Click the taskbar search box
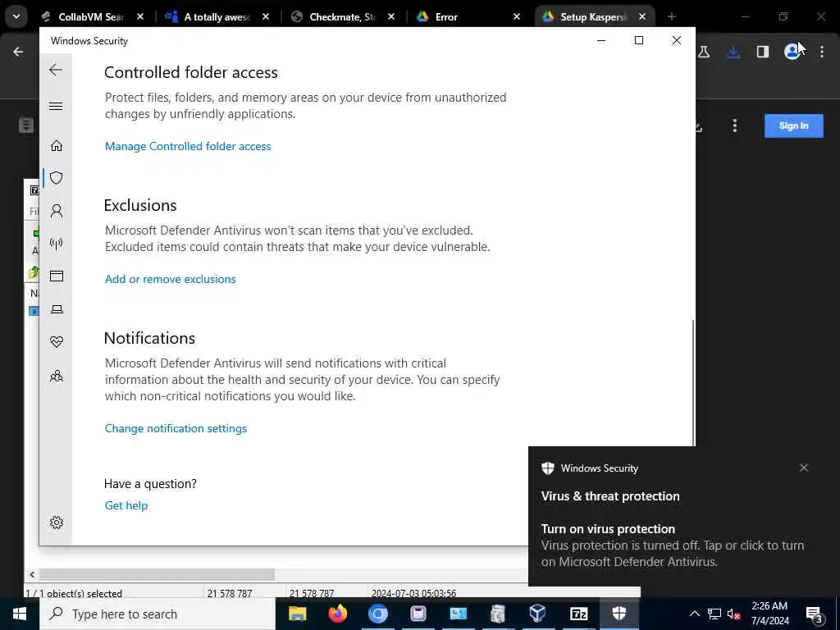Screen dimensions: 840x630 [x=157, y=614]
